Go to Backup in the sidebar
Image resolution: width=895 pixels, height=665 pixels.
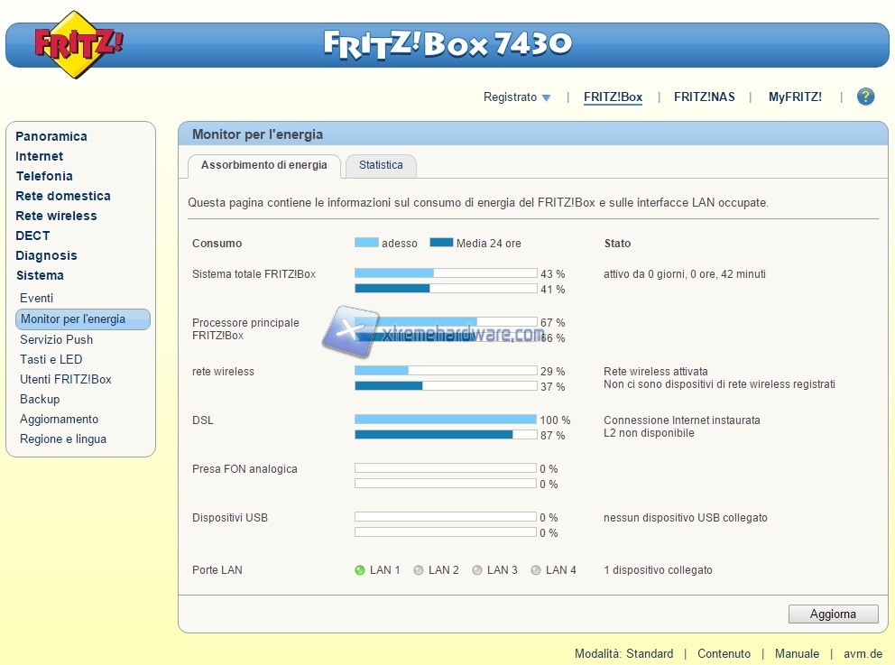pyautogui.click(x=40, y=399)
